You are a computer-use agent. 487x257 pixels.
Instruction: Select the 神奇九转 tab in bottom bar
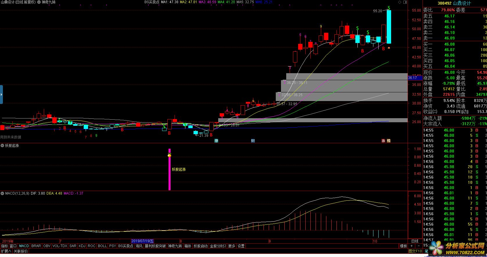175,246
